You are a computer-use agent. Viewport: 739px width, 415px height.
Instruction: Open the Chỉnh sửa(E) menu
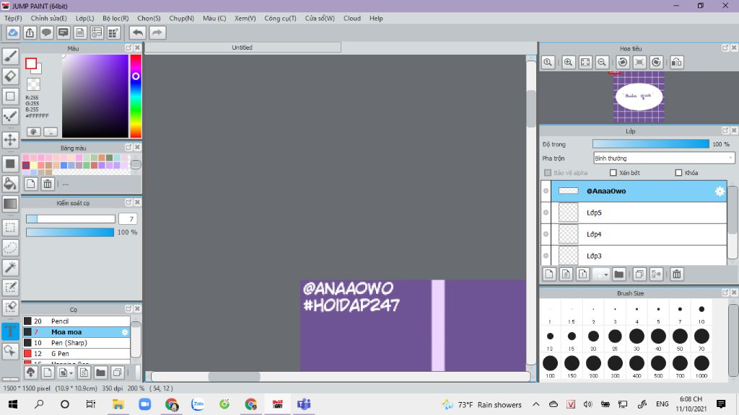click(x=48, y=18)
